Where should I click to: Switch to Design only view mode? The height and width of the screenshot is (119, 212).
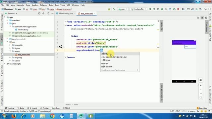pyautogui.click(x=206, y=18)
